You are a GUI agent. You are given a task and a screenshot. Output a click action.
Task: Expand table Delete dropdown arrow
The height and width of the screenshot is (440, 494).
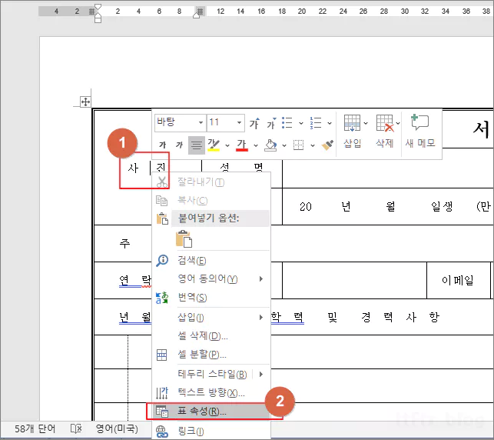click(x=398, y=123)
